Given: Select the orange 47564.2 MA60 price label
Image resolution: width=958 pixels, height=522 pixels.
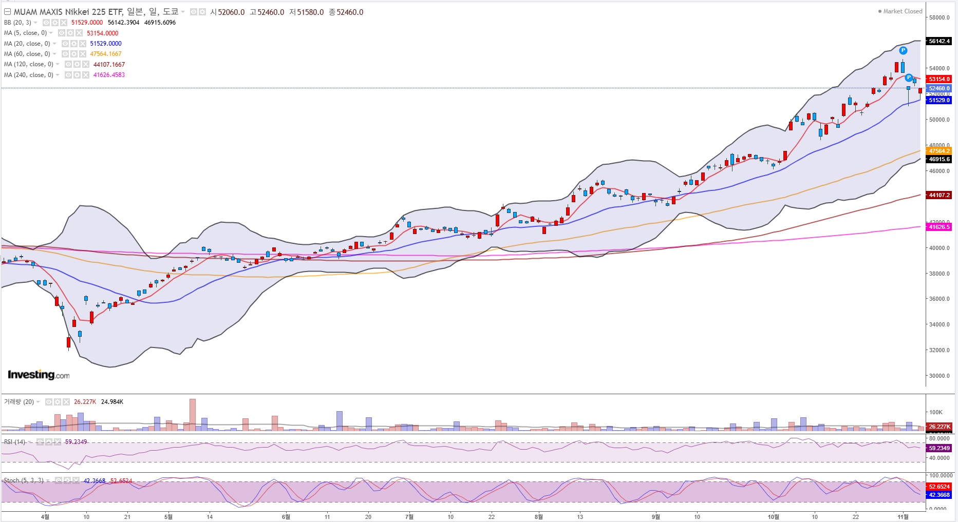Looking at the screenshot, I should pos(939,151).
